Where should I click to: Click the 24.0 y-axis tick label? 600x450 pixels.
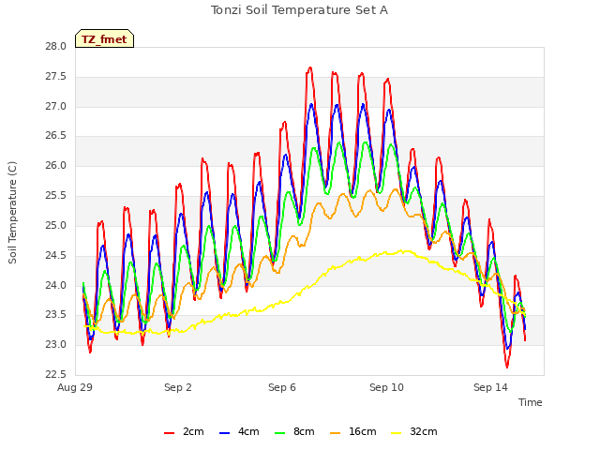click(56, 285)
